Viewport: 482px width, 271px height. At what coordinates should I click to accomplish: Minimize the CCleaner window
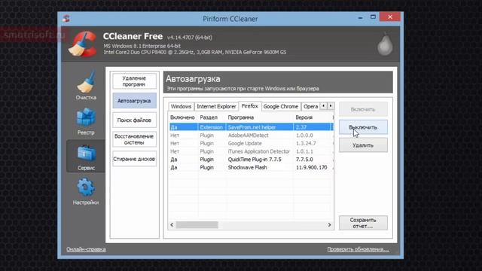(x=360, y=18)
